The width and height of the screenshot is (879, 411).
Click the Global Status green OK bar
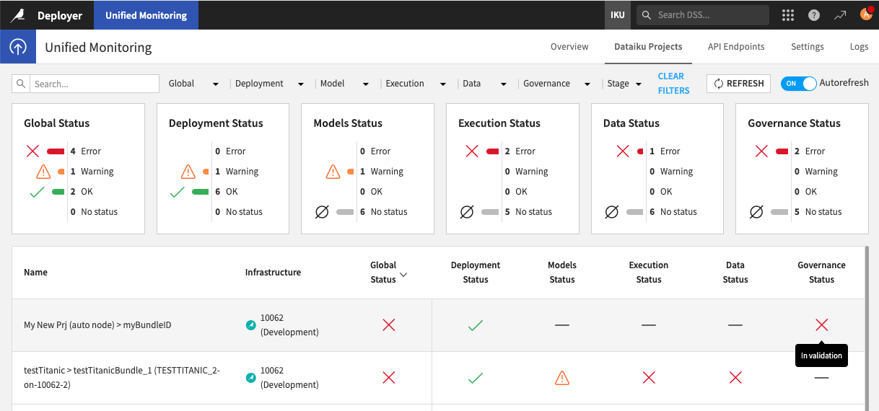pos(58,192)
